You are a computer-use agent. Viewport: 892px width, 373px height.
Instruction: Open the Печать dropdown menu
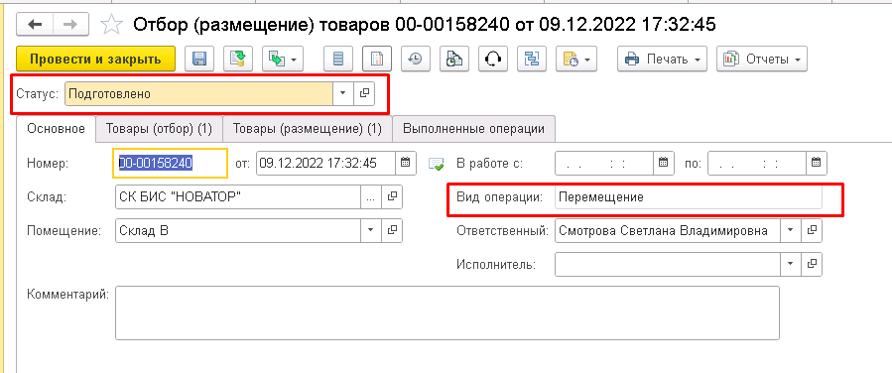(662, 60)
